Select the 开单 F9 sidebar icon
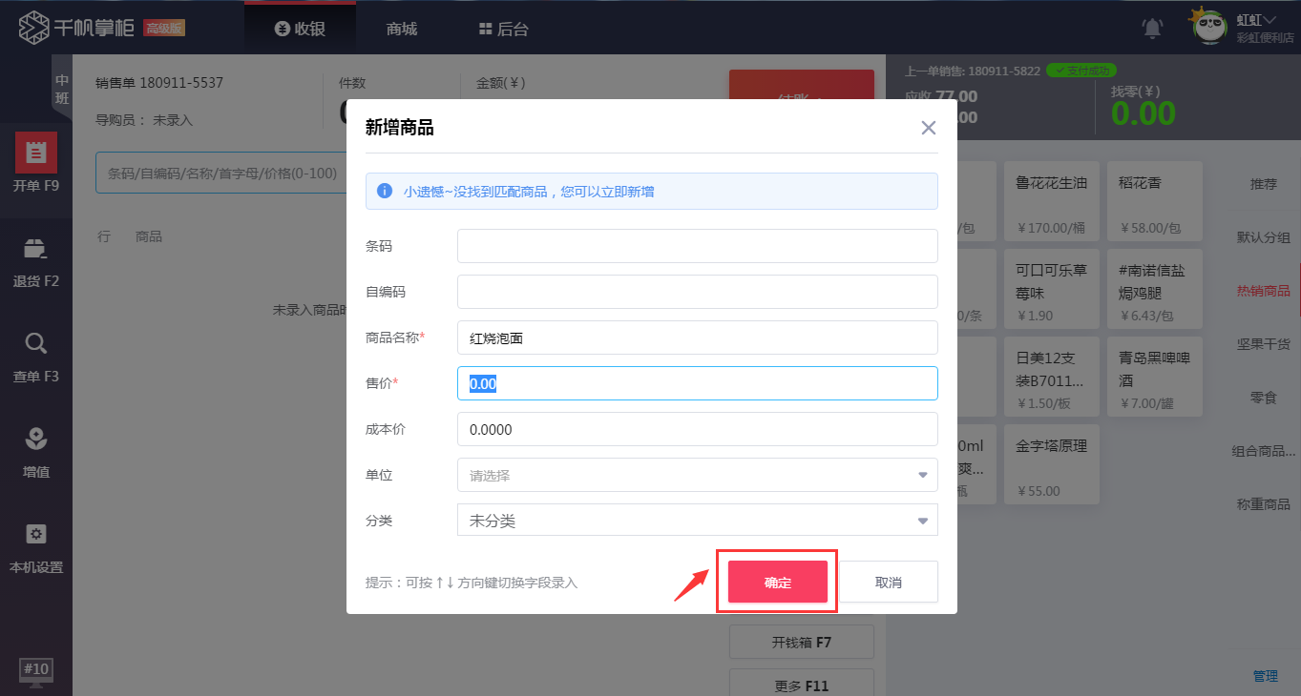Viewport: 1301px width, 696px height. coord(36,162)
